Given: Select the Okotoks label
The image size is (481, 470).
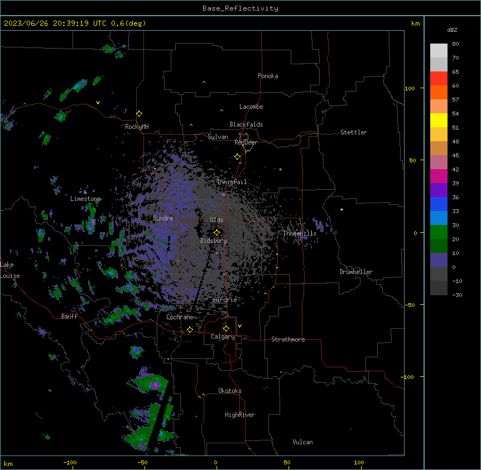Looking at the screenshot, I should click(x=230, y=391).
